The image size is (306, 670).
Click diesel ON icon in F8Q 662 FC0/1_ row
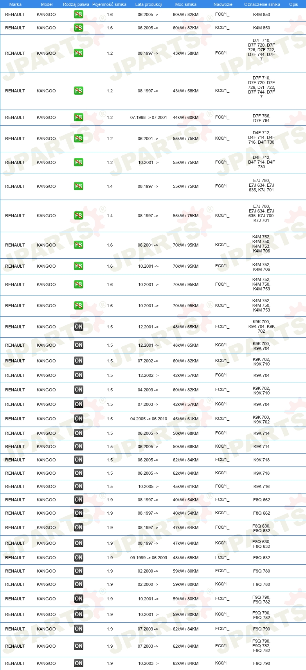point(79,500)
